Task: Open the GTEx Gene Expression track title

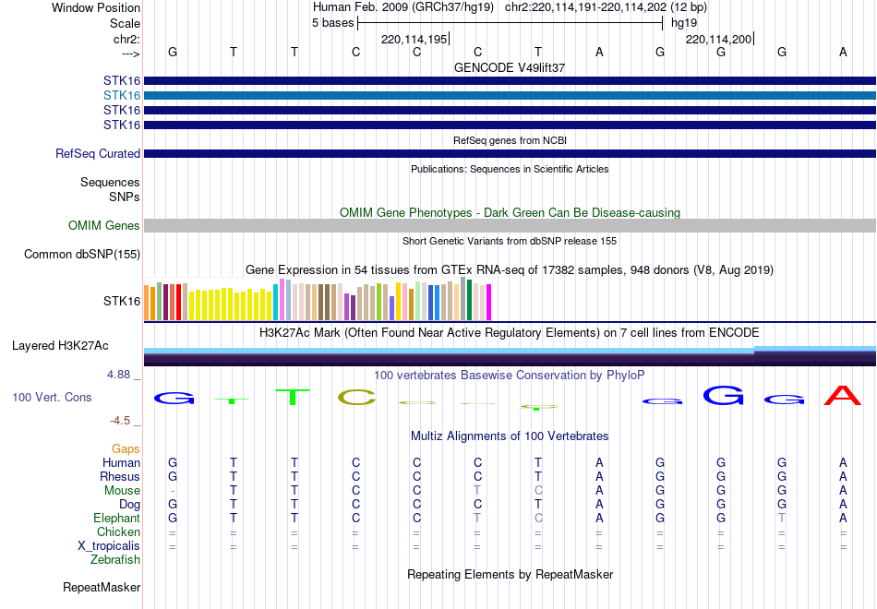Action: (510, 270)
